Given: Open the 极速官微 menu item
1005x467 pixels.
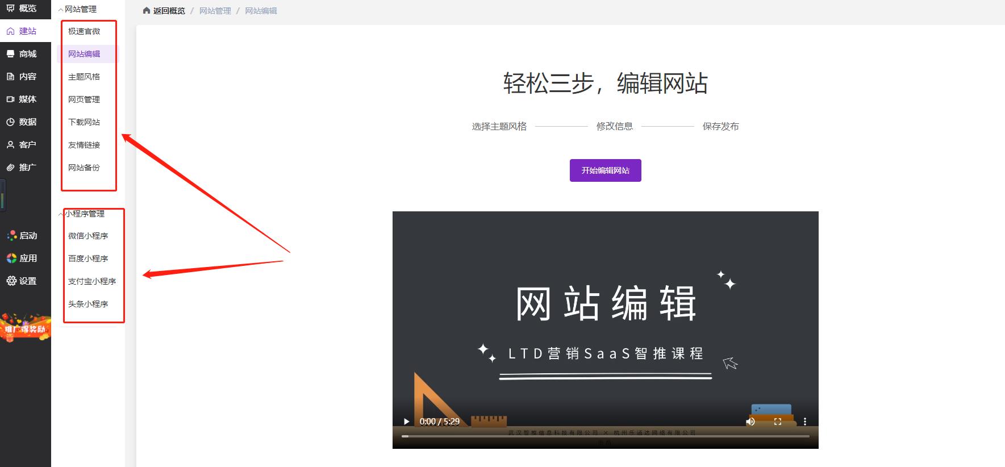Looking at the screenshot, I should [84, 31].
